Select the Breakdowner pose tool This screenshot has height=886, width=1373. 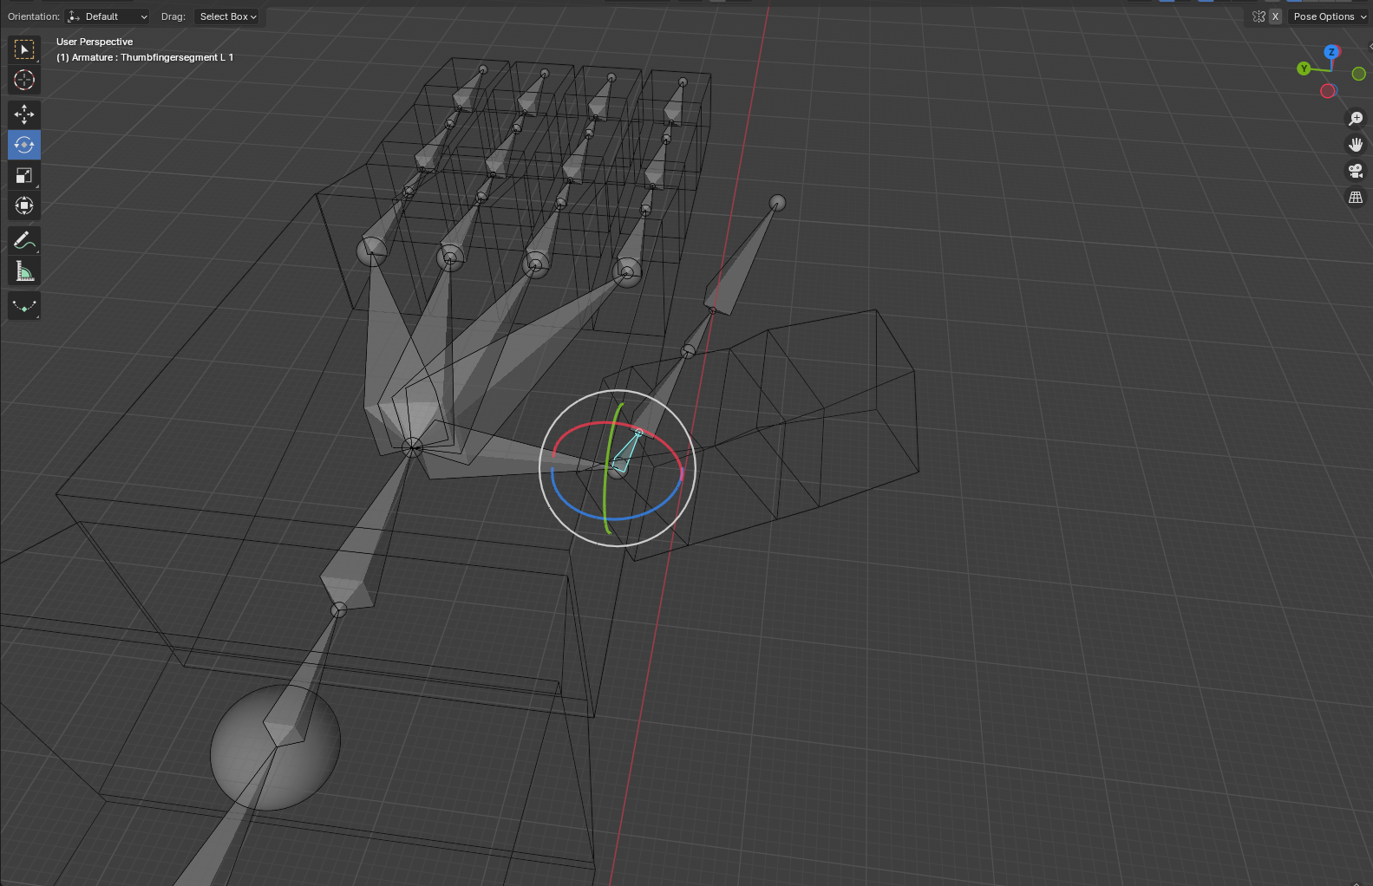[24, 306]
